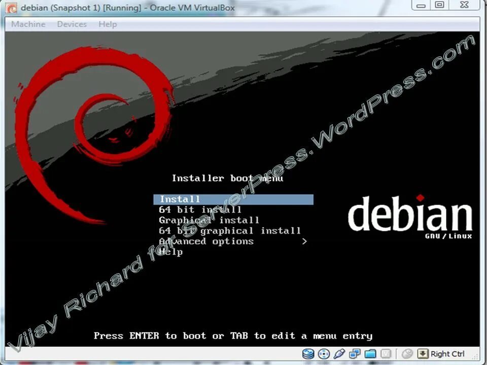This screenshot has height=365, width=487.
Task: Select the 64 bit install entry
Action: point(200,210)
